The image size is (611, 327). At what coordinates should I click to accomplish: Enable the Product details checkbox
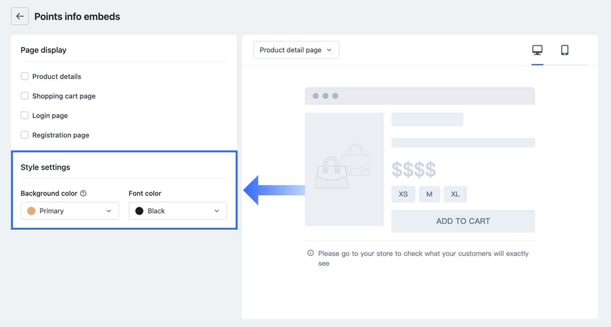(x=25, y=76)
